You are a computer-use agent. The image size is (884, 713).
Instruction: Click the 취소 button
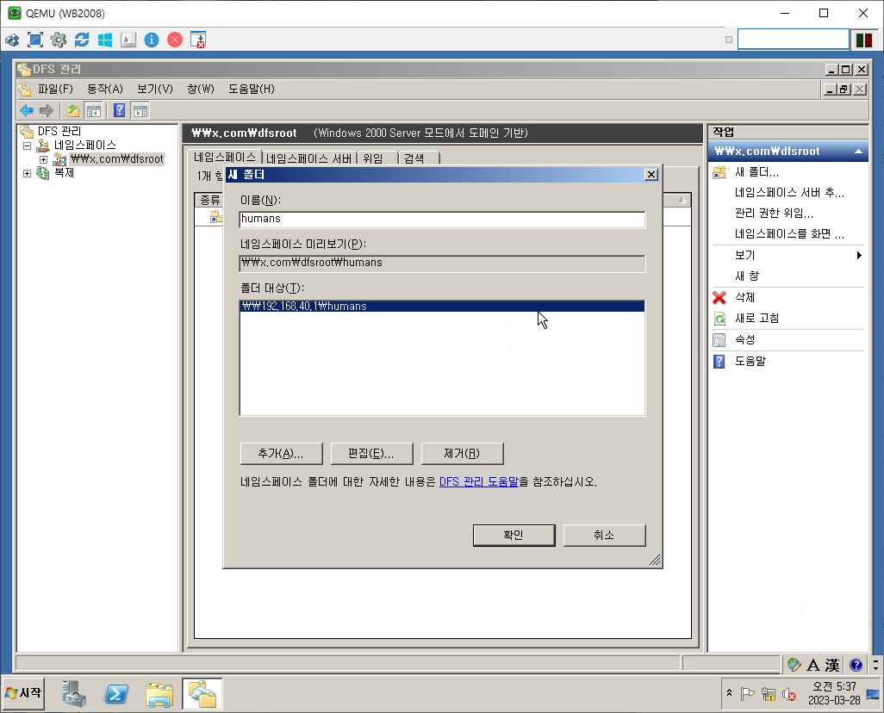pos(604,535)
